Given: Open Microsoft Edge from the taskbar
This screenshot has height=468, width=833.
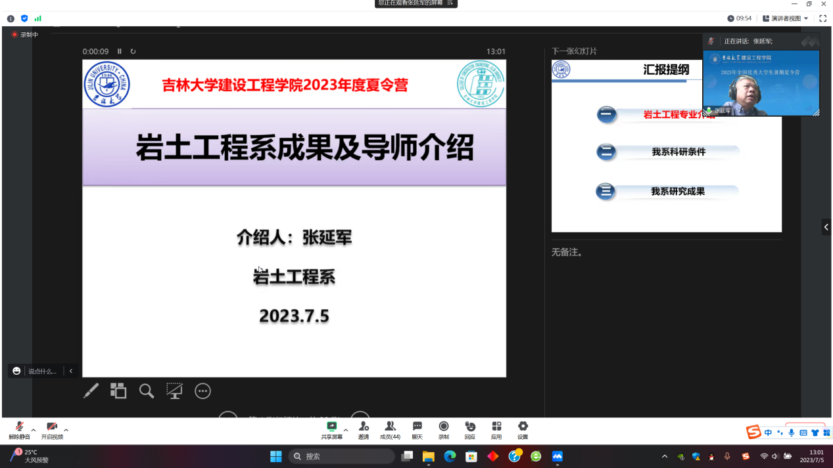Looking at the screenshot, I should pos(450,456).
